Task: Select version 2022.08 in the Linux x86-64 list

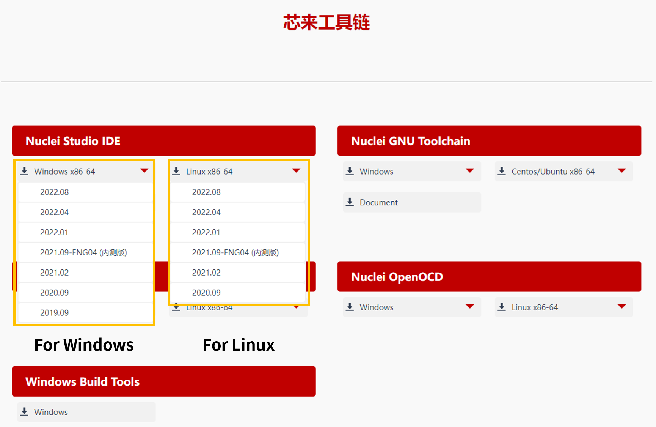Action: (x=237, y=192)
